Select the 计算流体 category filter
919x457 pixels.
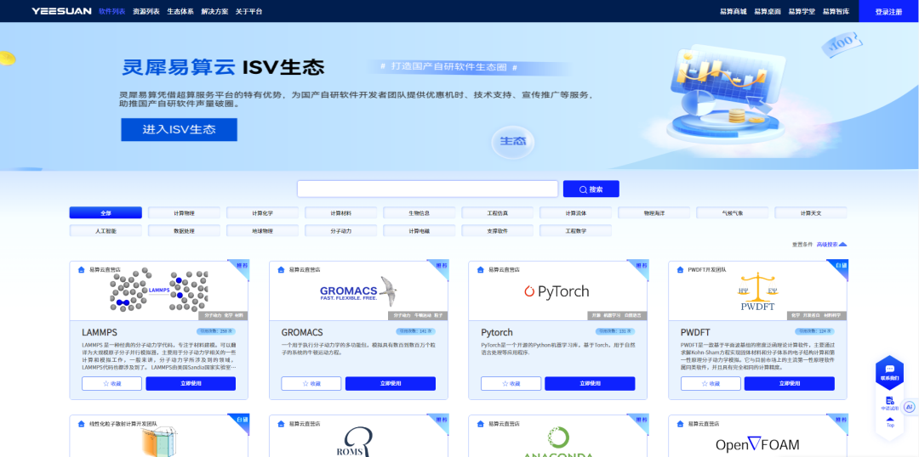pos(575,213)
